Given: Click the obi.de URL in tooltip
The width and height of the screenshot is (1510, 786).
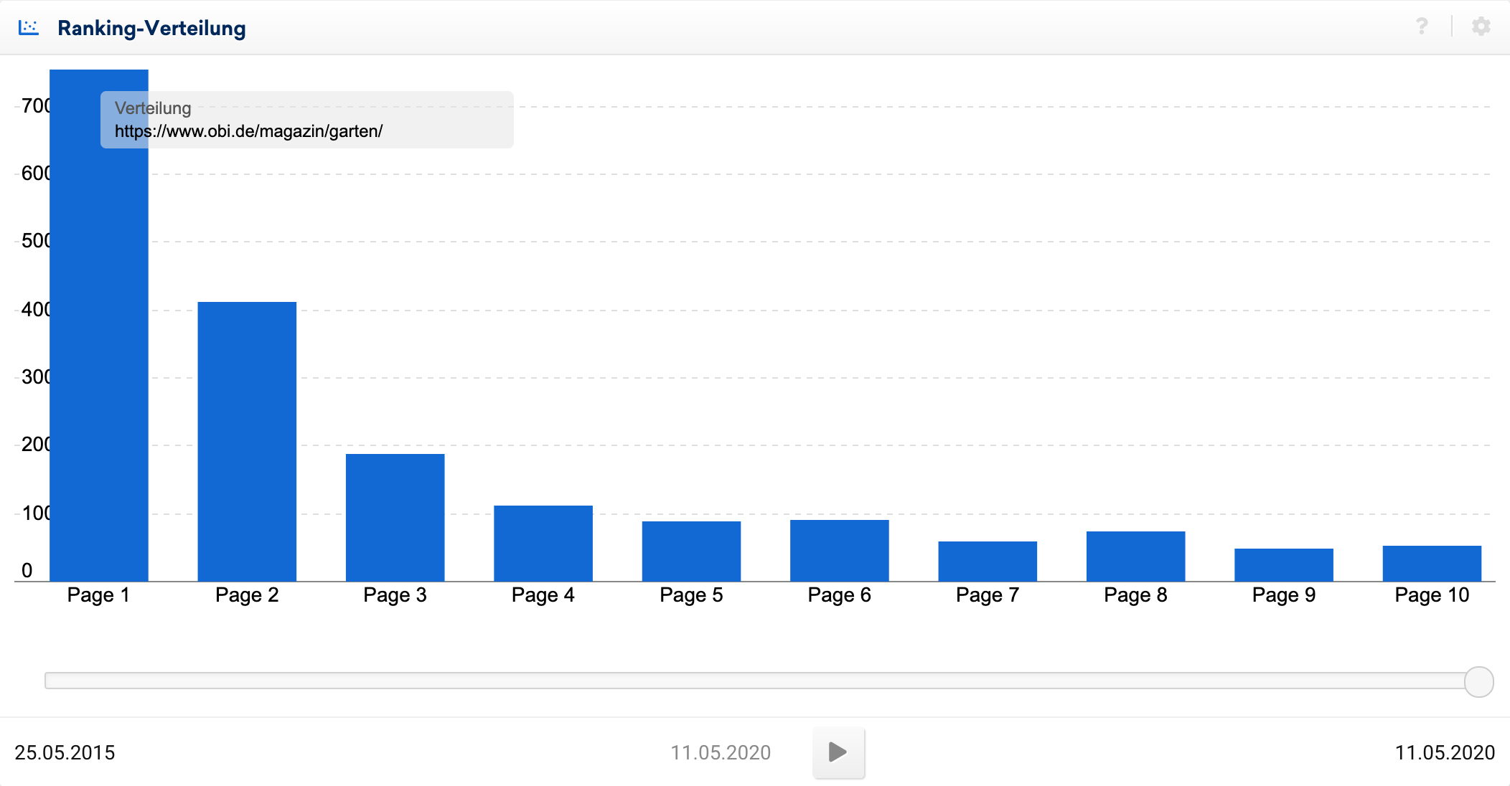Looking at the screenshot, I should point(248,131).
